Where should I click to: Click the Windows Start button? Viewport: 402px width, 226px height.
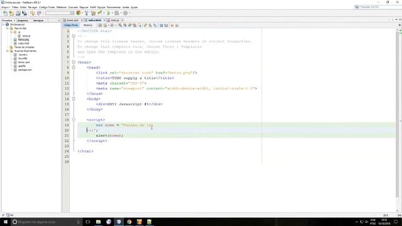(x=6, y=222)
